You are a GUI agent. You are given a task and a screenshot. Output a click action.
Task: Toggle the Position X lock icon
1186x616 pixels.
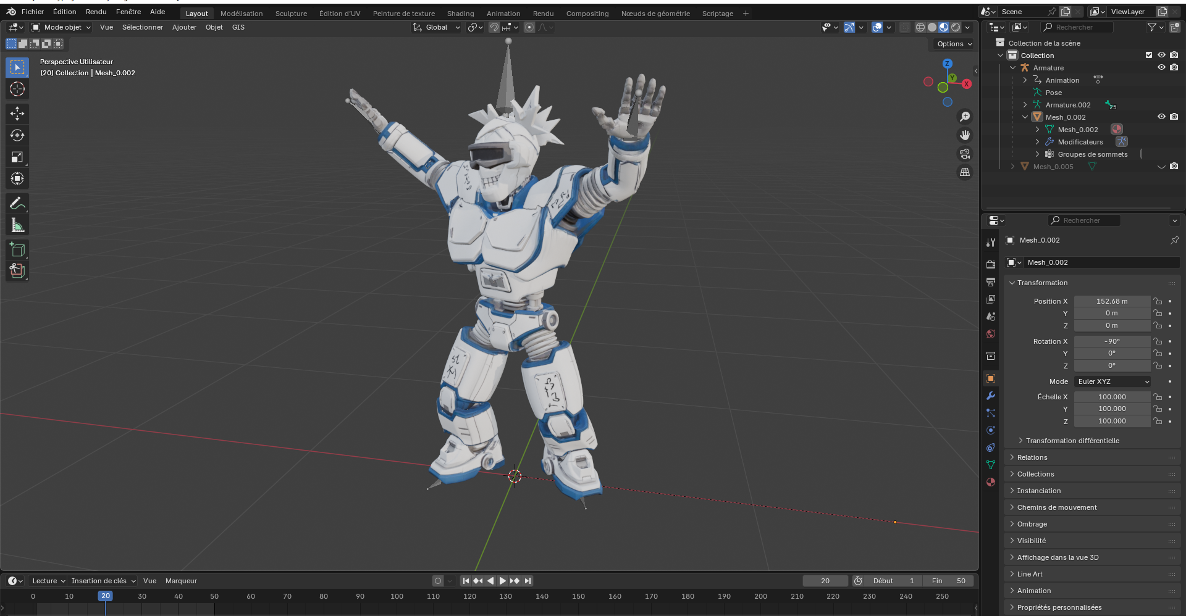(1158, 301)
